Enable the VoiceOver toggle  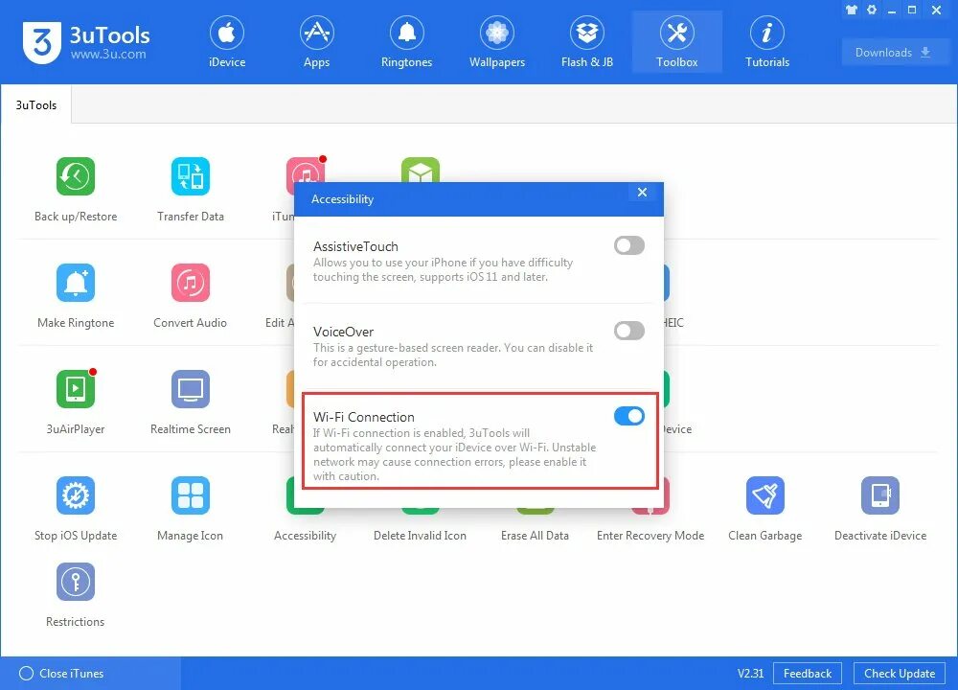(629, 331)
